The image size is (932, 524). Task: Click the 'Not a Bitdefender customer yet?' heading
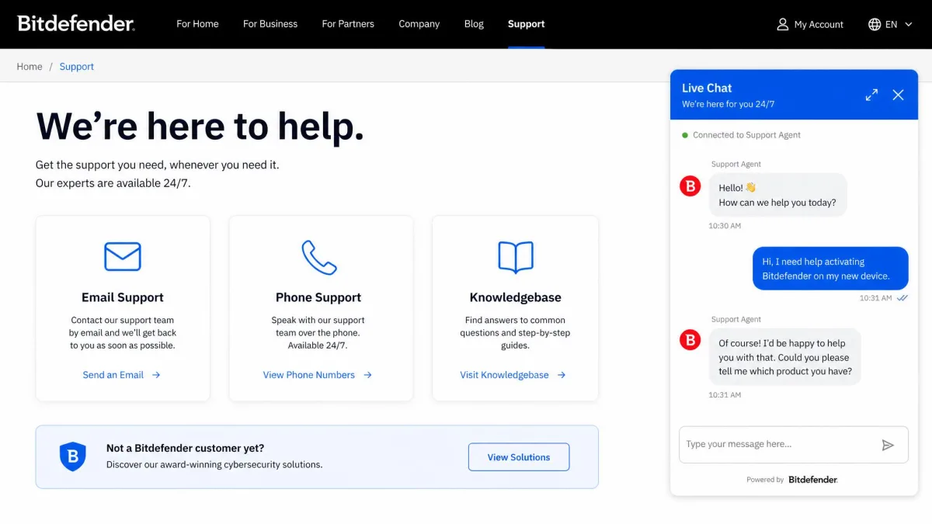tap(185, 448)
